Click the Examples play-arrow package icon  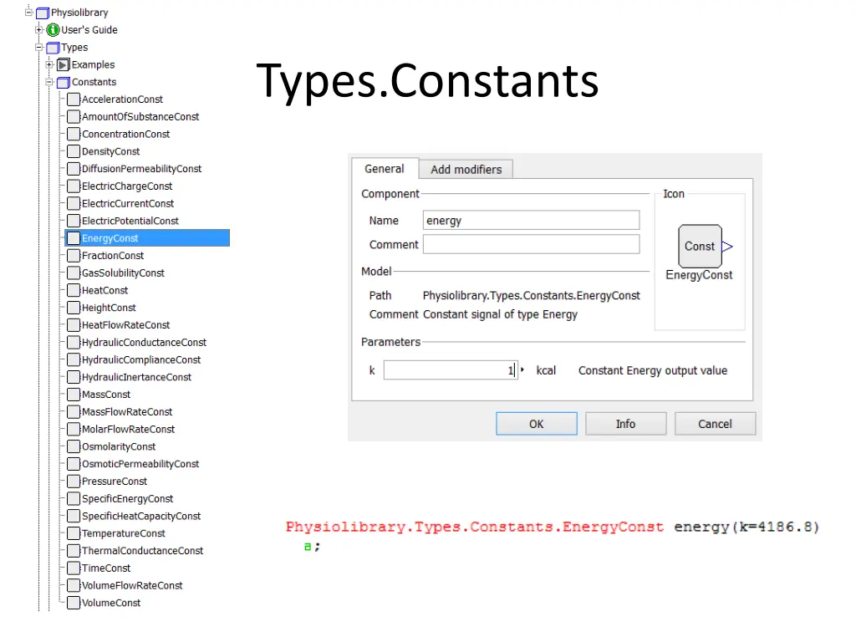(64, 65)
